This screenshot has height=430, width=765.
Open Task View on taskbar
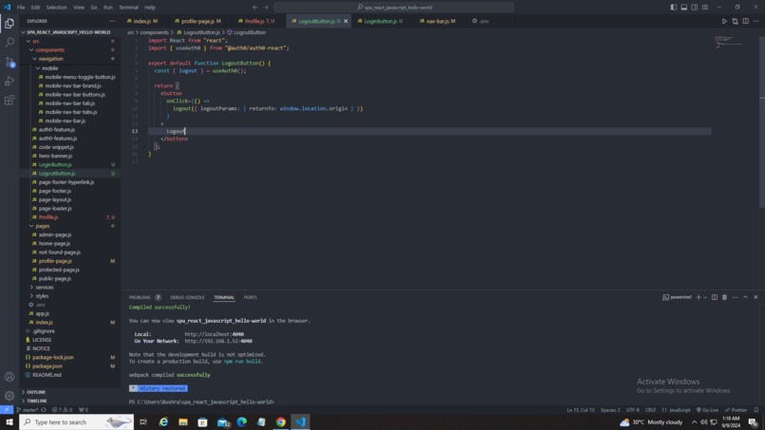143,422
